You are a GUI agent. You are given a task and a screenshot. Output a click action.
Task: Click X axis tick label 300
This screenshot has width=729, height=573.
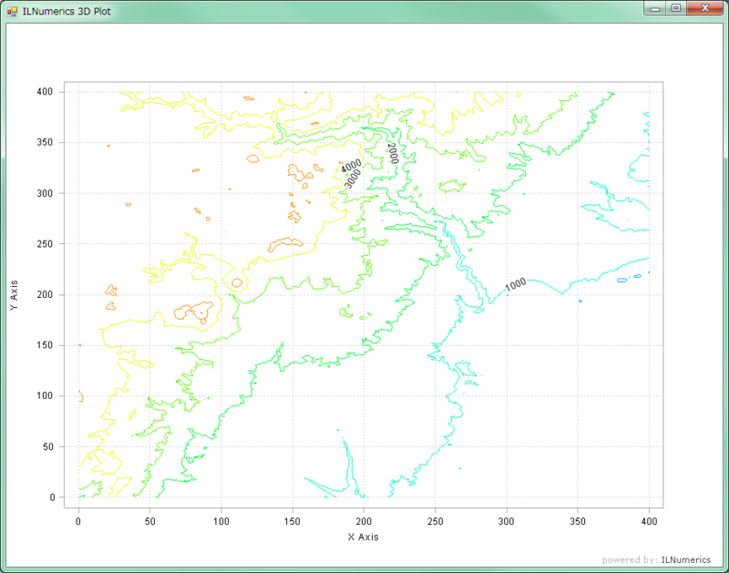(x=507, y=521)
